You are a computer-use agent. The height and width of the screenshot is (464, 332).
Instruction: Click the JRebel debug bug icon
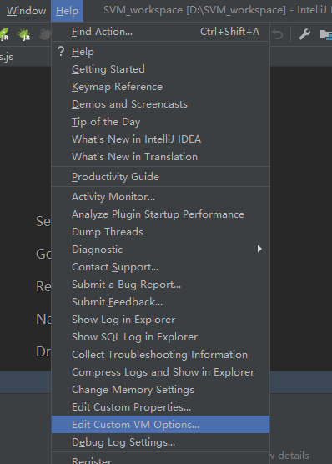pyautogui.click(x=24, y=34)
